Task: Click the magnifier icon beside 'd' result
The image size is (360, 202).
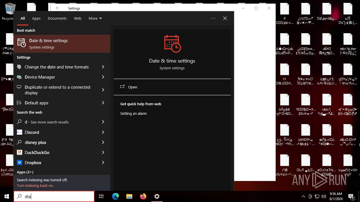Action: (x=19, y=122)
